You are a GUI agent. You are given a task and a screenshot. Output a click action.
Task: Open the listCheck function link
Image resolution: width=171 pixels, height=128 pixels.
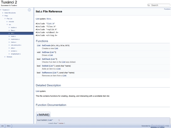point(46,59)
